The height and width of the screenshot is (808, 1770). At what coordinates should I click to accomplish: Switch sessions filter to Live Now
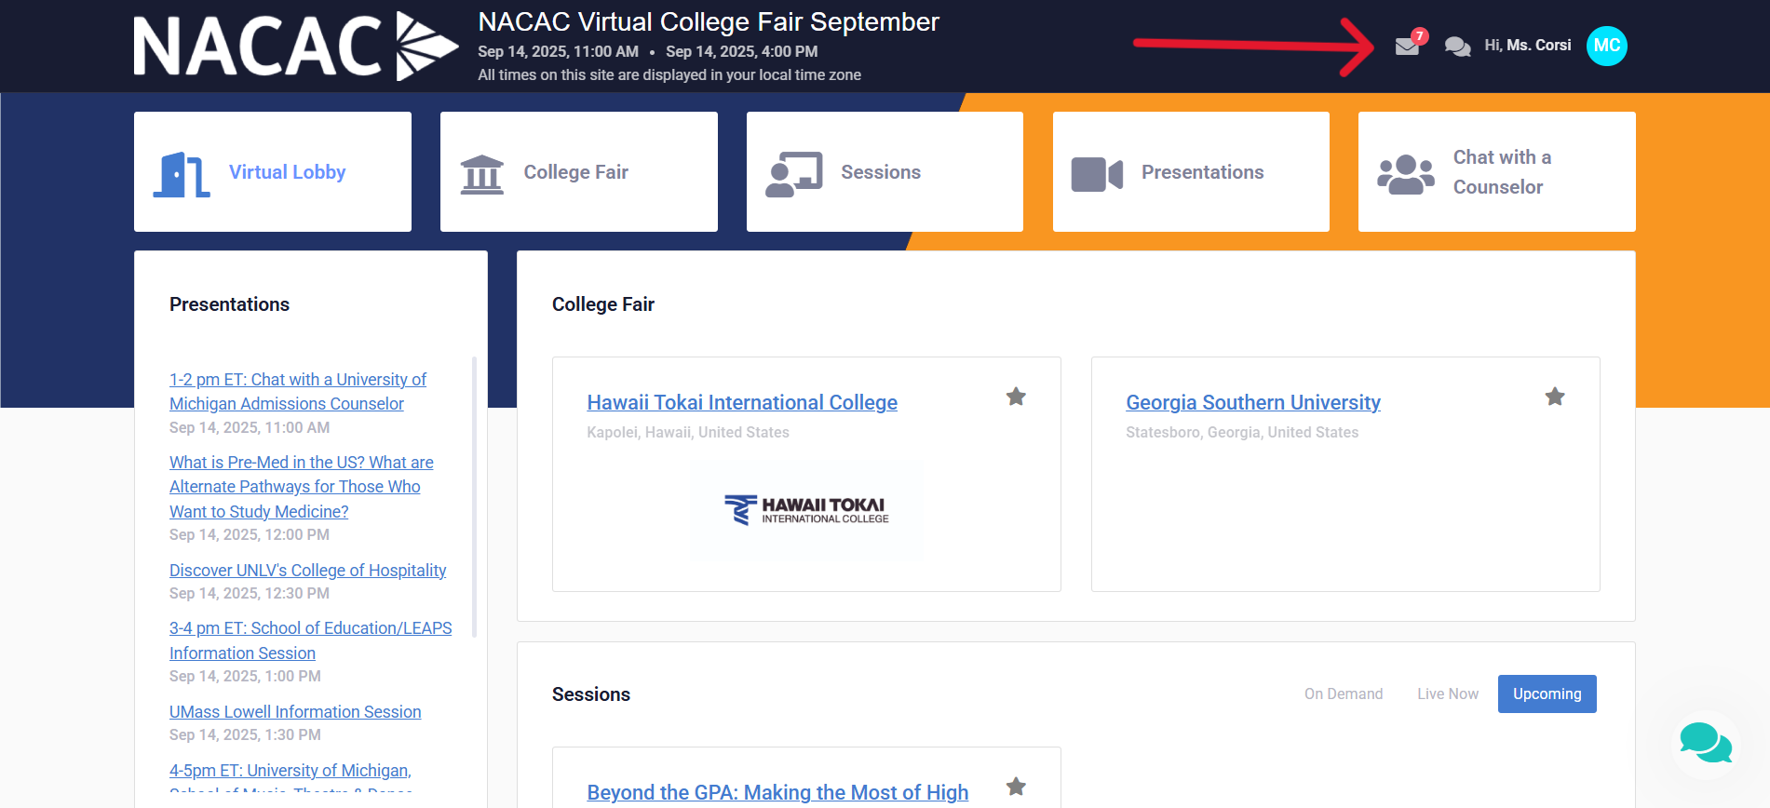1448,694
